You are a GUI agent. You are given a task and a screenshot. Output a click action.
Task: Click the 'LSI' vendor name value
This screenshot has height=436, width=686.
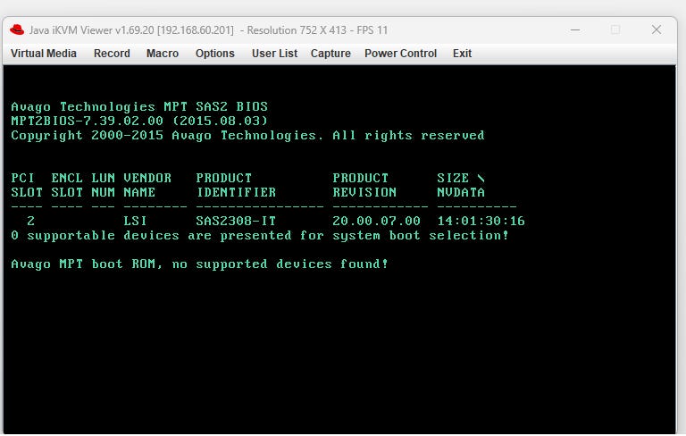(x=135, y=221)
